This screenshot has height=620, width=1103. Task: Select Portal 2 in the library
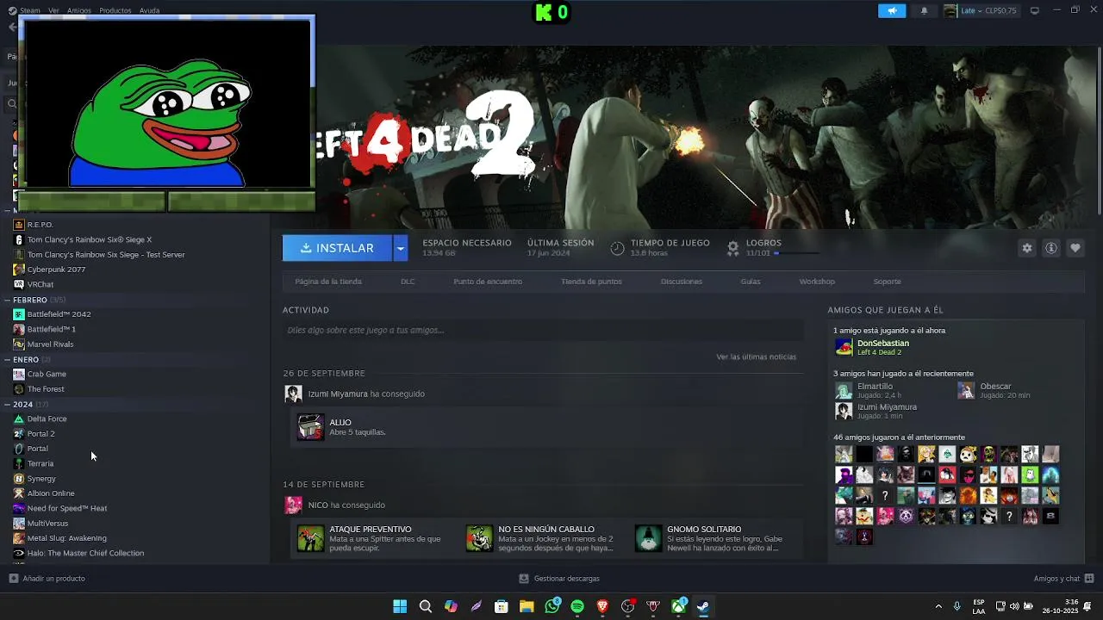41,434
